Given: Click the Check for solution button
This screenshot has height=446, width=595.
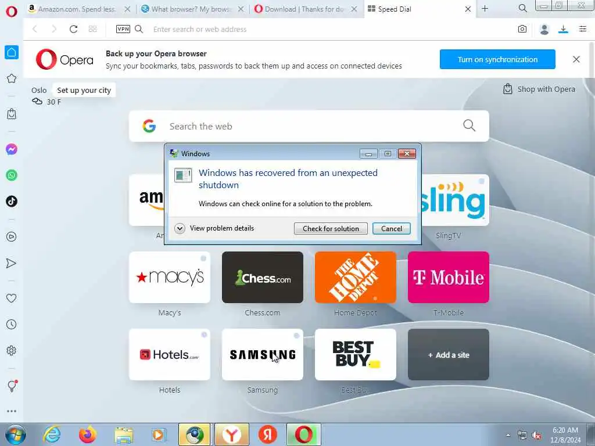Looking at the screenshot, I should tap(331, 228).
